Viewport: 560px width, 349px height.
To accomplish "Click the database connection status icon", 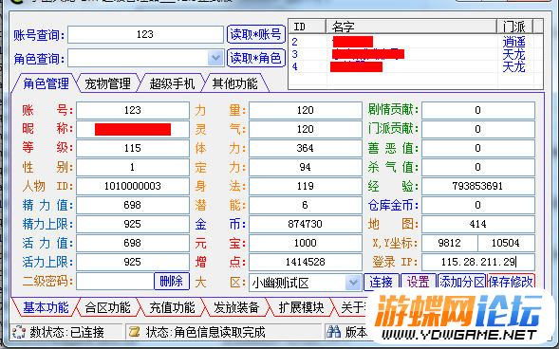I will pyautogui.click(x=18, y=332).
